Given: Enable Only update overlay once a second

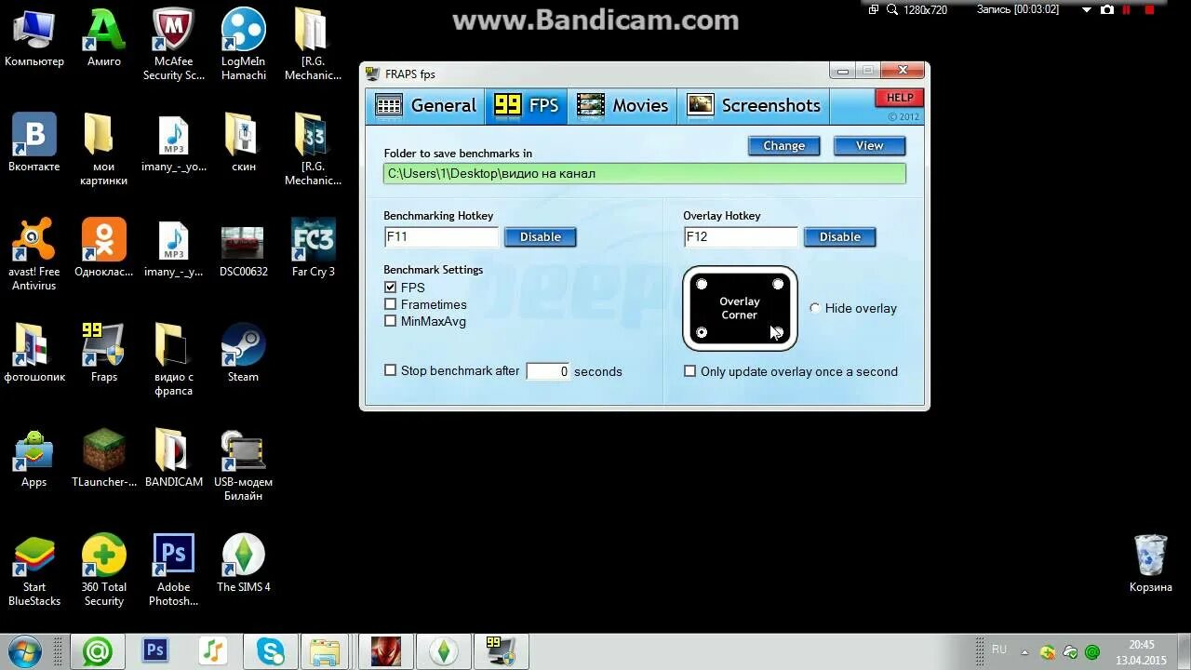Looking at the screenshot, I should click(x=689, y=371).
